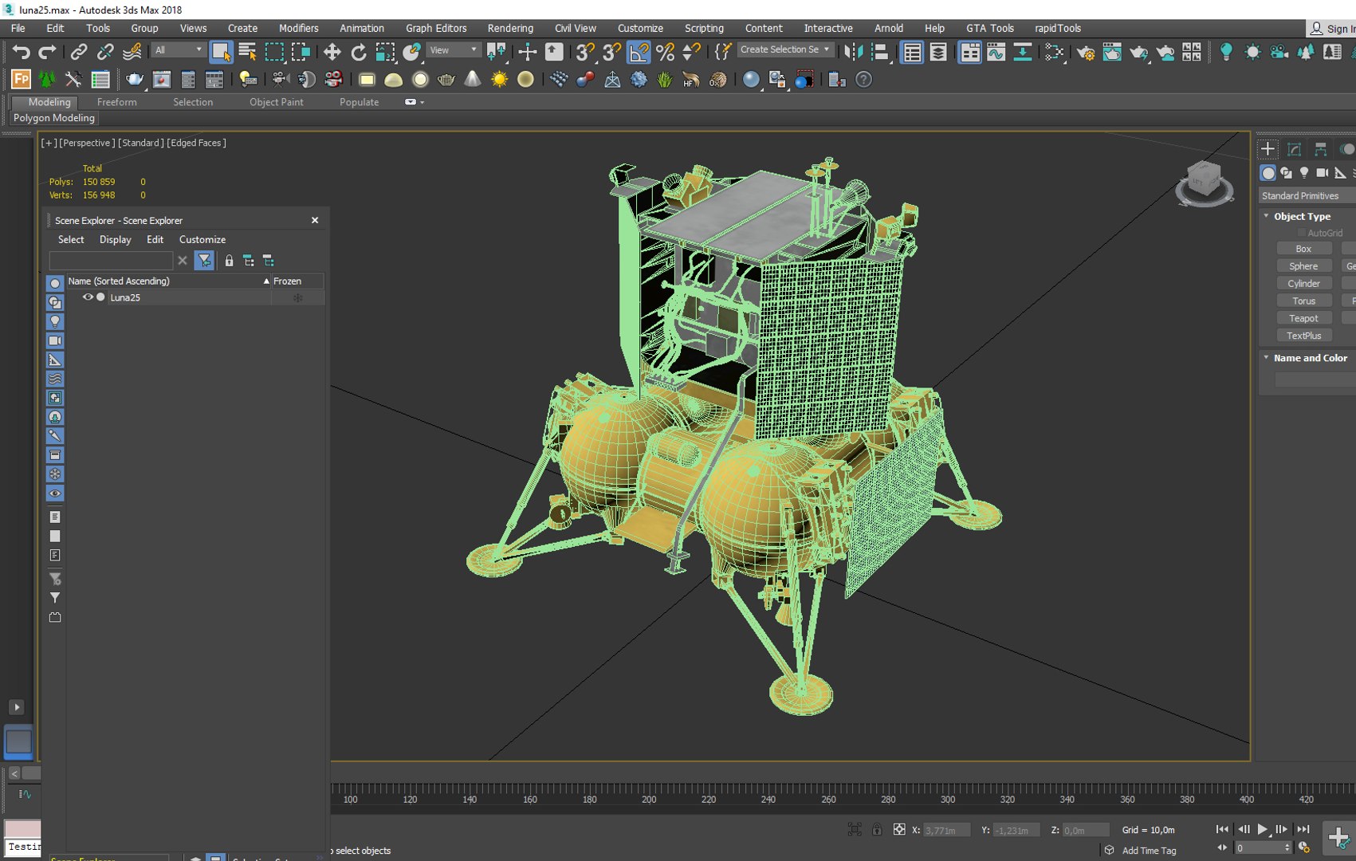The image size is (1356, 861).
Task: Click the Undo arrow icon
Action: pos(21,52)
